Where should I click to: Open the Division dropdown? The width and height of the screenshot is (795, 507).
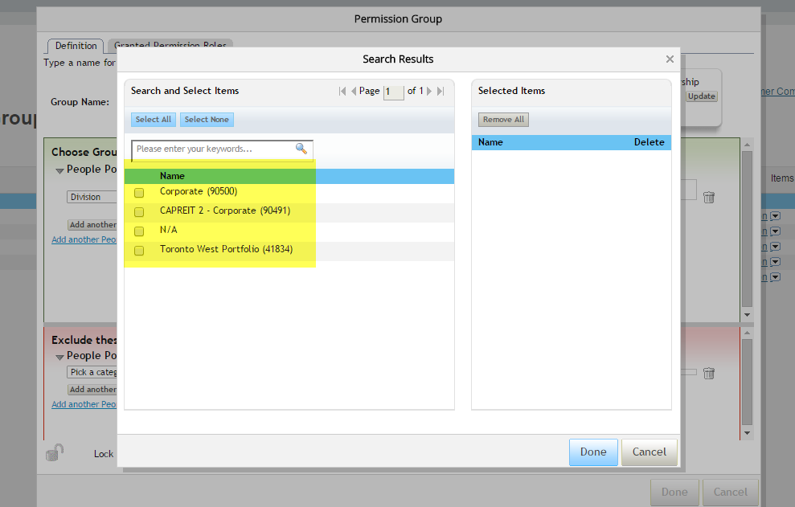tap(92, 197)
